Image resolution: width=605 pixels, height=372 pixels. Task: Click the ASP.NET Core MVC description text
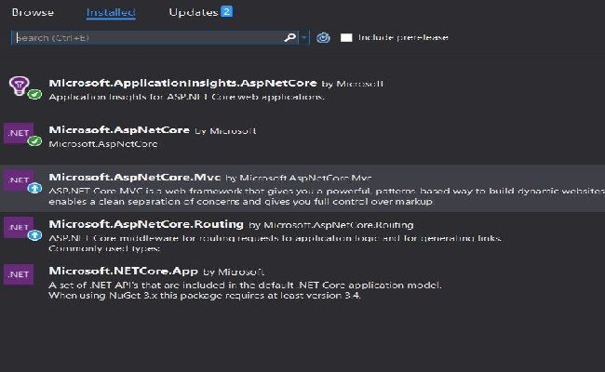point(327,196)
